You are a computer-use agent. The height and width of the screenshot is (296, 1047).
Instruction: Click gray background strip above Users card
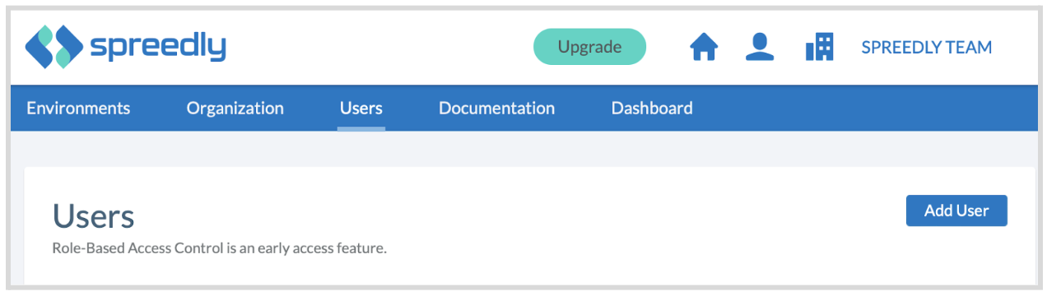point(523,149)
